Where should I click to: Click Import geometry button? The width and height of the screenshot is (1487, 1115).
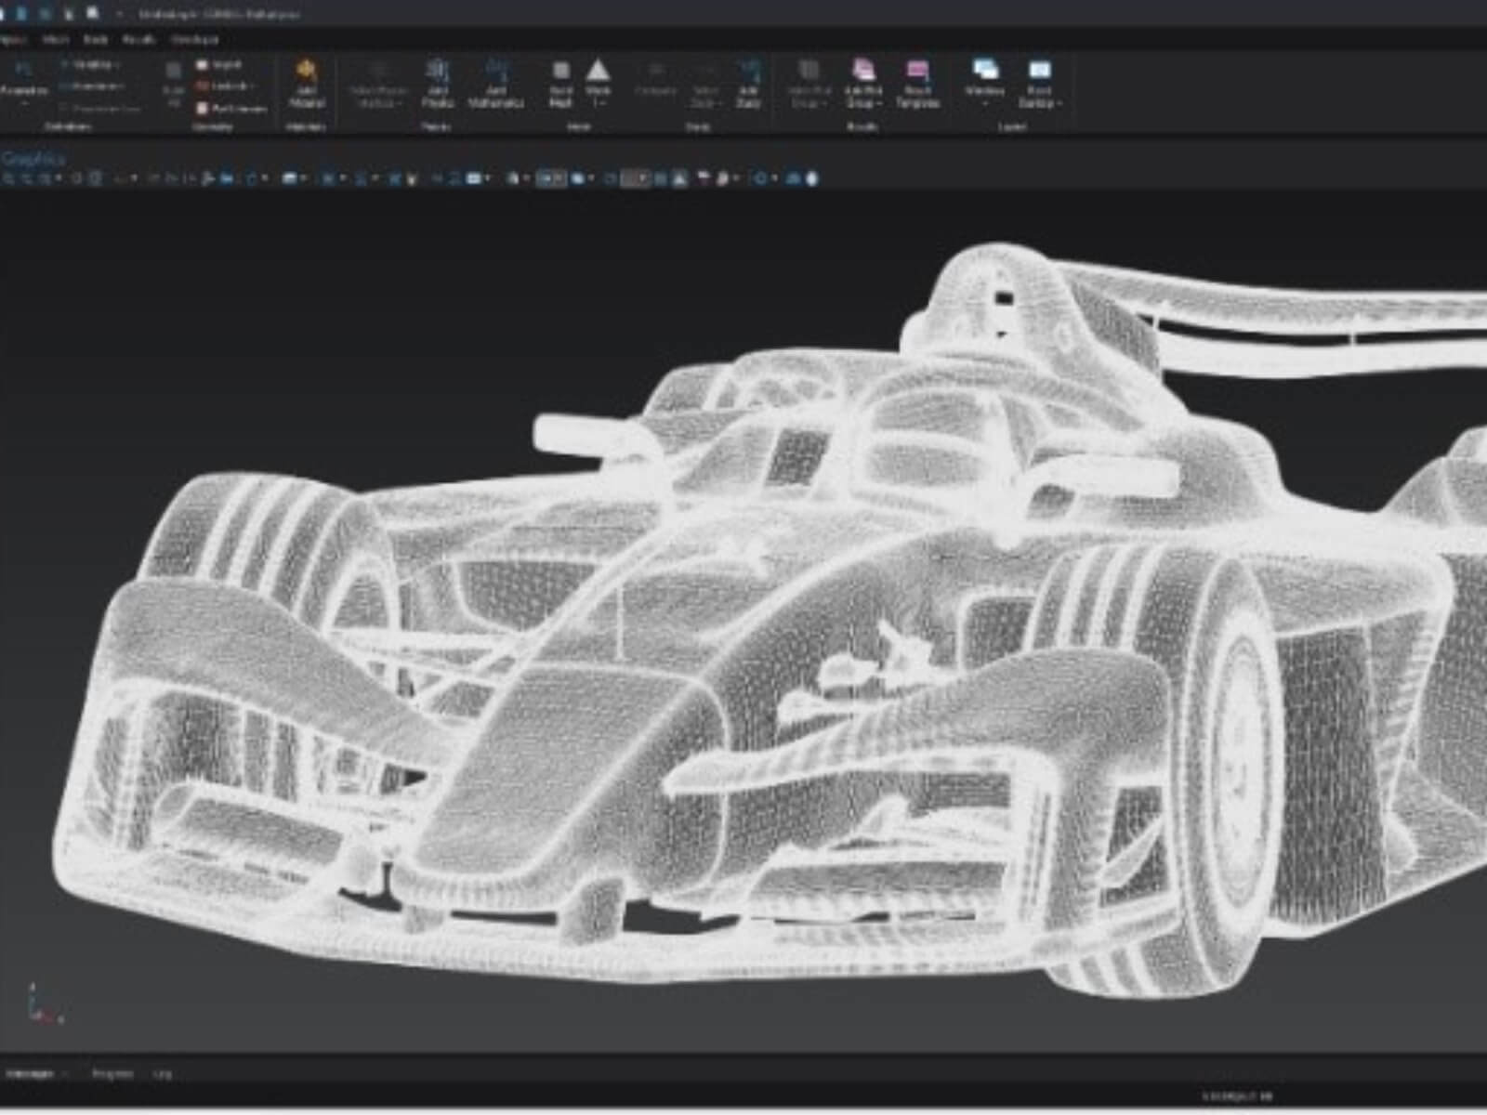(x=219, y=65)
